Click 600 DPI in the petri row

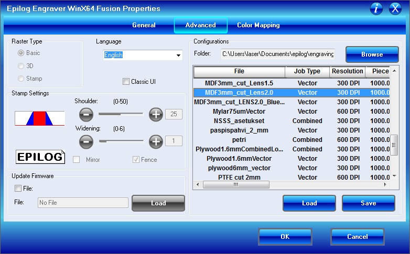pos(348,139)
